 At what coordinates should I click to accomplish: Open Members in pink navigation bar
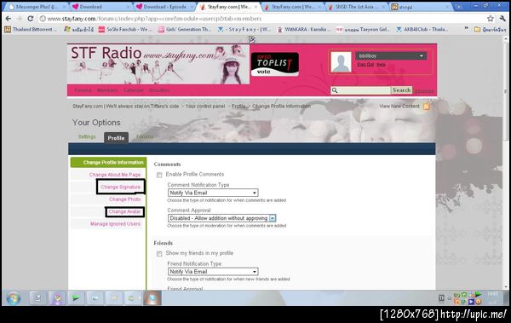point(107,90)
